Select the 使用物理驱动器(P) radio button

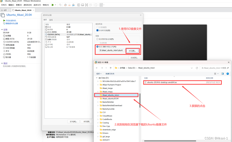[97, 39]
